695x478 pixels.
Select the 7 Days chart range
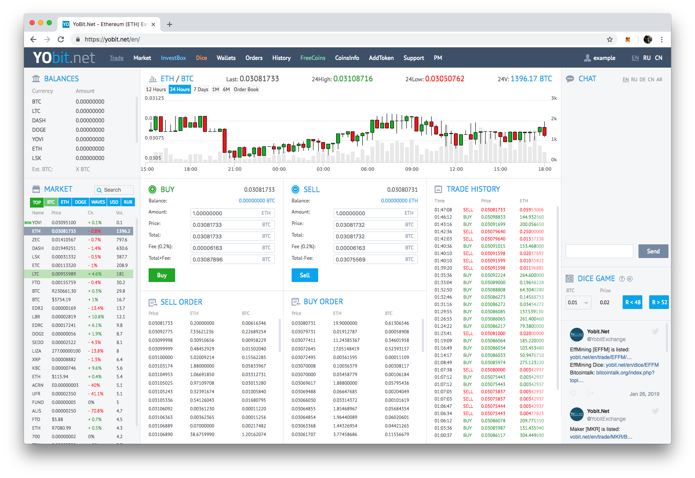[201, 89]
